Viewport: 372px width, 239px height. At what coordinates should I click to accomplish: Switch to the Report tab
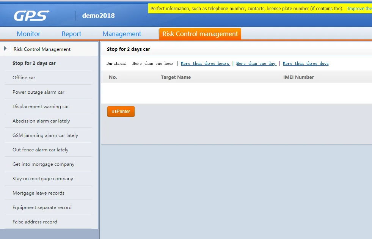71,34
